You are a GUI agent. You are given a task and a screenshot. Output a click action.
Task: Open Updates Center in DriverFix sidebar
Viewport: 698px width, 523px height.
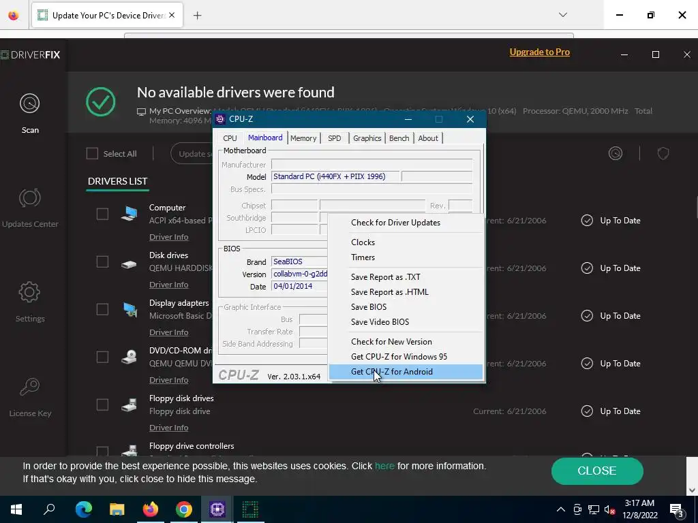pyautogui.click(x=30, y=208)
